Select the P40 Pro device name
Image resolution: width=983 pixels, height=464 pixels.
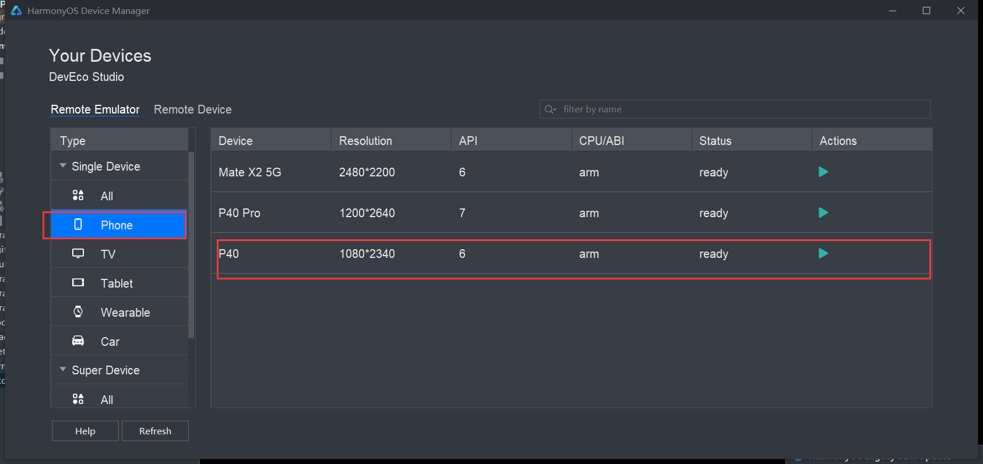pyautogui.click(x=239, y=213)
